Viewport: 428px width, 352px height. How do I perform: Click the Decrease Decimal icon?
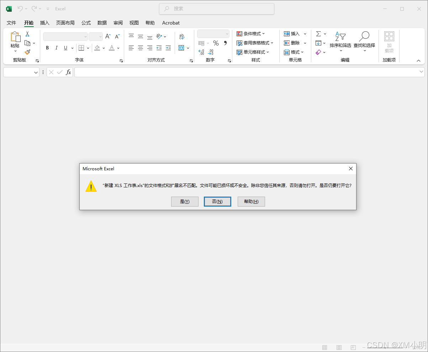tap(211, 52)
